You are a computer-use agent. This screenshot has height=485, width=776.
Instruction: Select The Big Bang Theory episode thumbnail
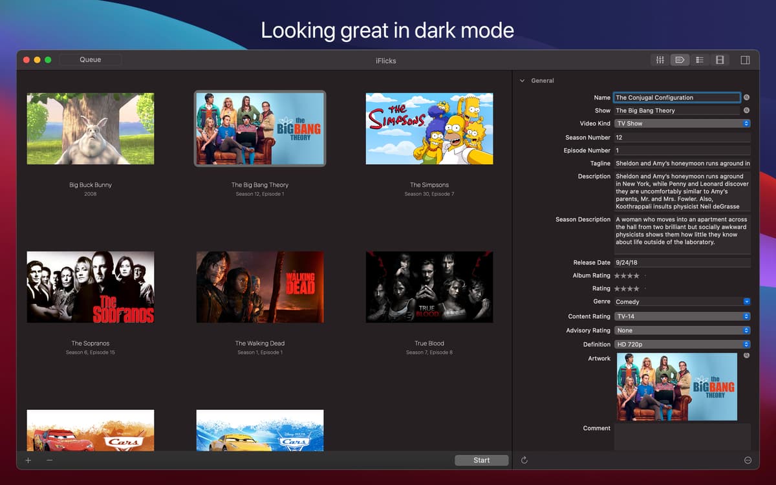click(260, 127)
